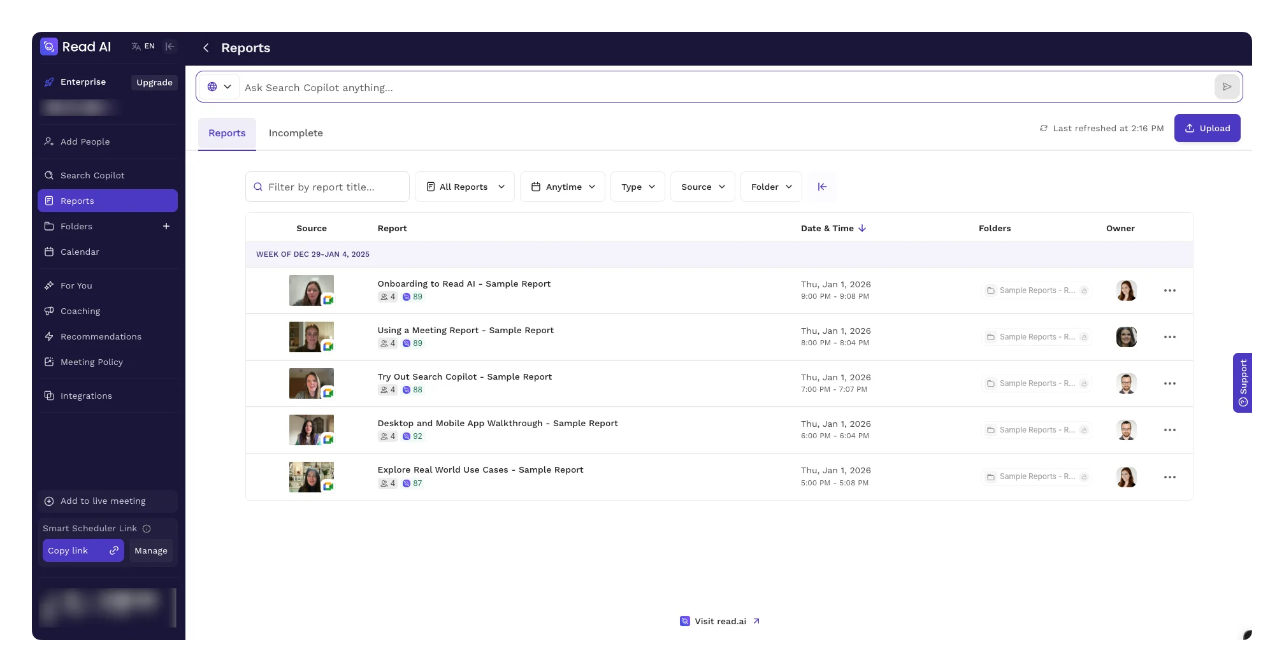Open more options for Explore Real World Use Cases
Screen dimensions: 1284x672
(x=1169, y=477)
